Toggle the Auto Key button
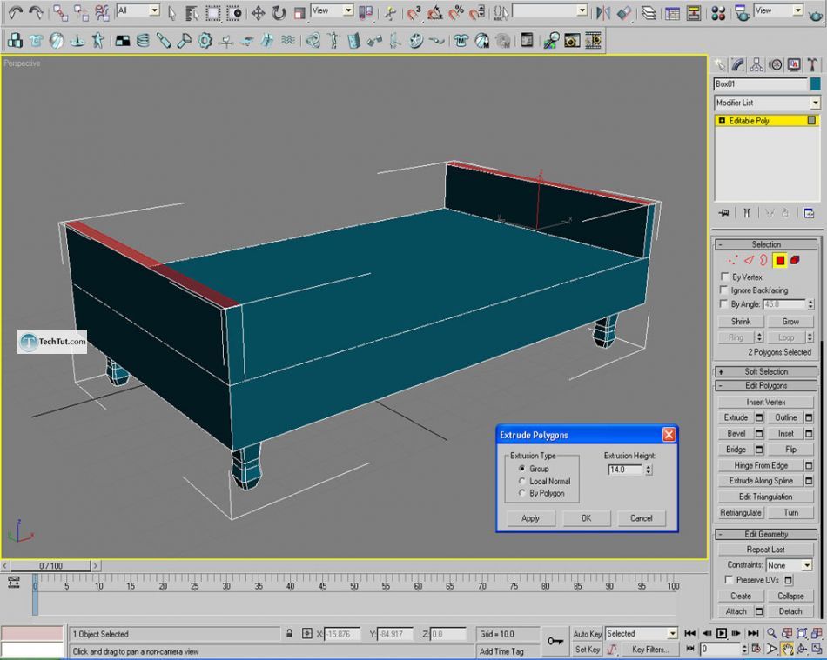The image size is (827, 660). 587,634
